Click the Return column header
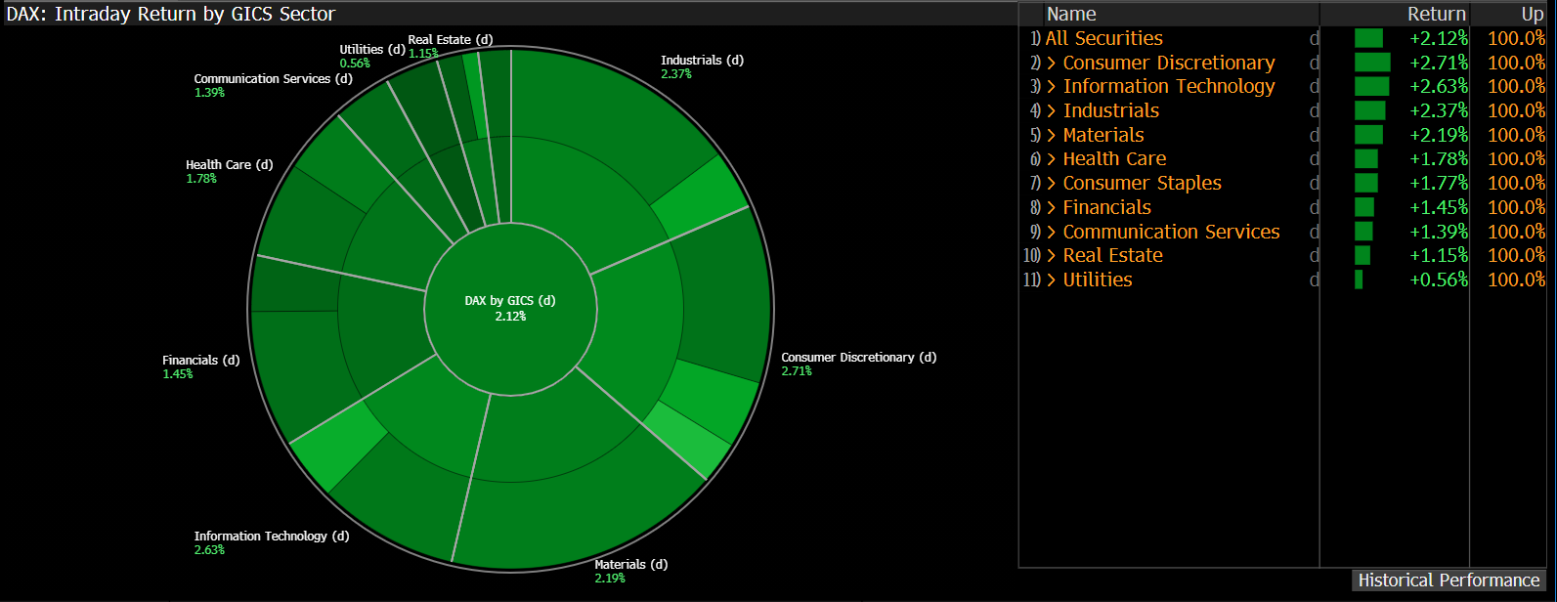 tap(1436, 15)
